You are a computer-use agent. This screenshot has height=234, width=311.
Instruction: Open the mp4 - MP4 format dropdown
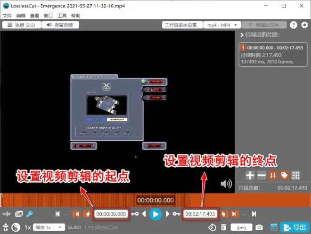point(222,25)
